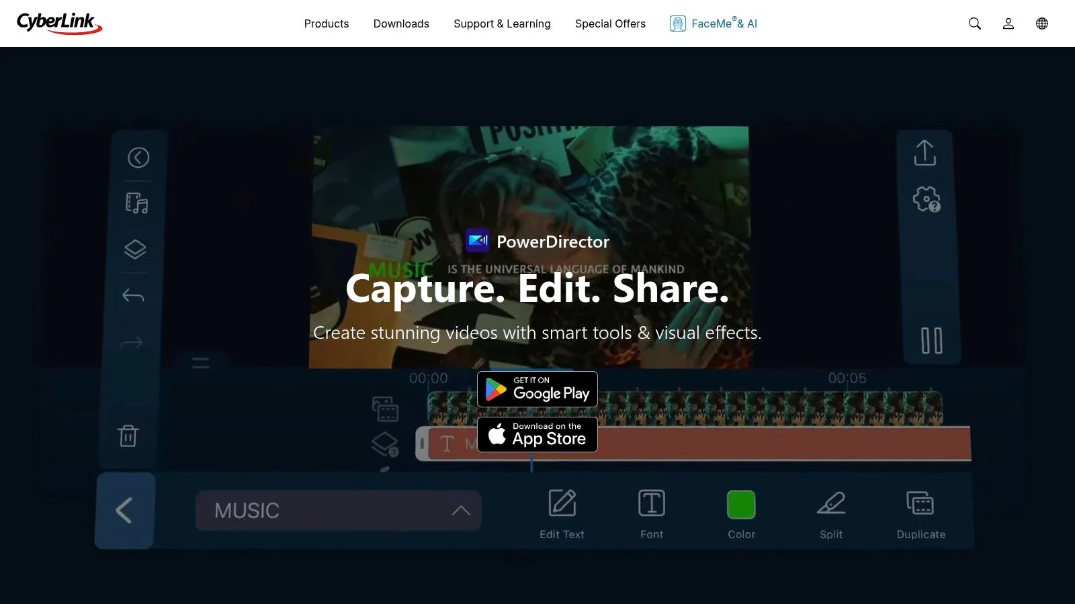Click the redo arrow icon
The height and width of the screenshot is (604, 1075).
[x=132, y=343]
